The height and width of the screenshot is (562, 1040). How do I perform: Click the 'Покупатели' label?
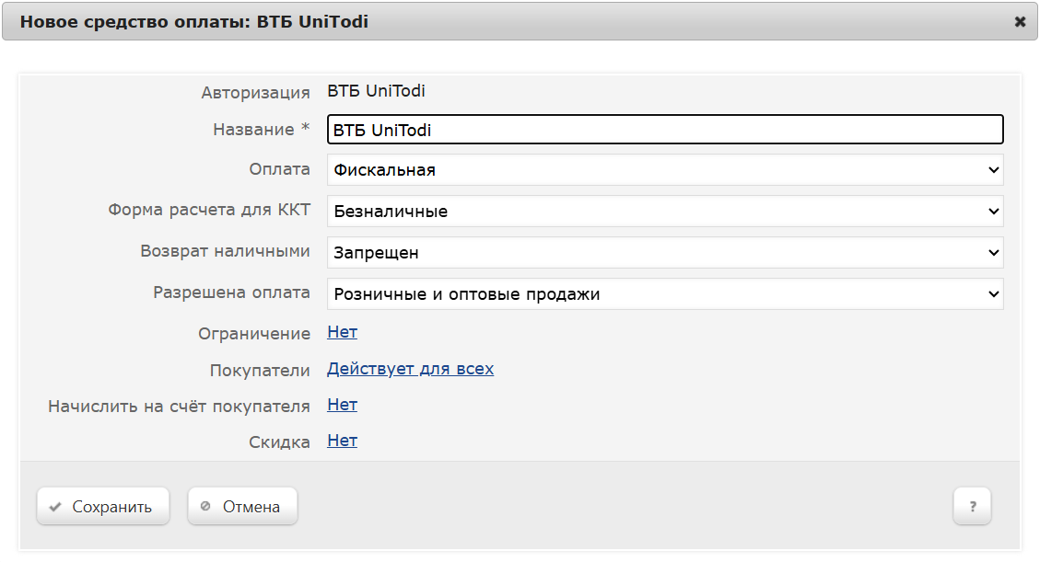[260, 370]
